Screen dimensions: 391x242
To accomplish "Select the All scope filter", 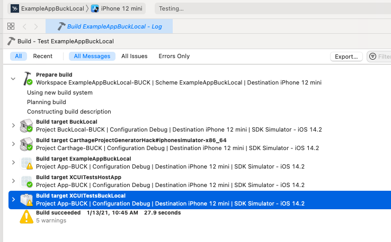I will coord(19,56).
